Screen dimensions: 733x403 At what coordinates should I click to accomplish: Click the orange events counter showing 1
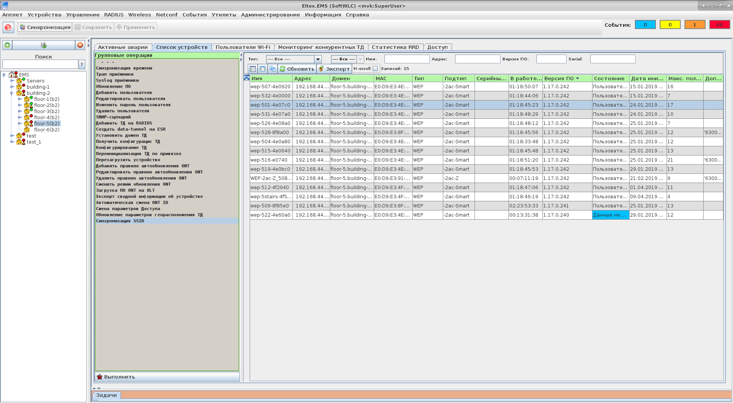[695, 24]
